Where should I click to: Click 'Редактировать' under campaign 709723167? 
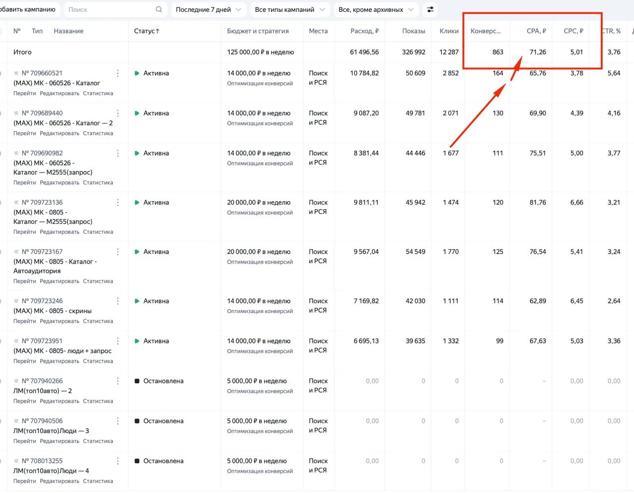[x=59, y=281]
